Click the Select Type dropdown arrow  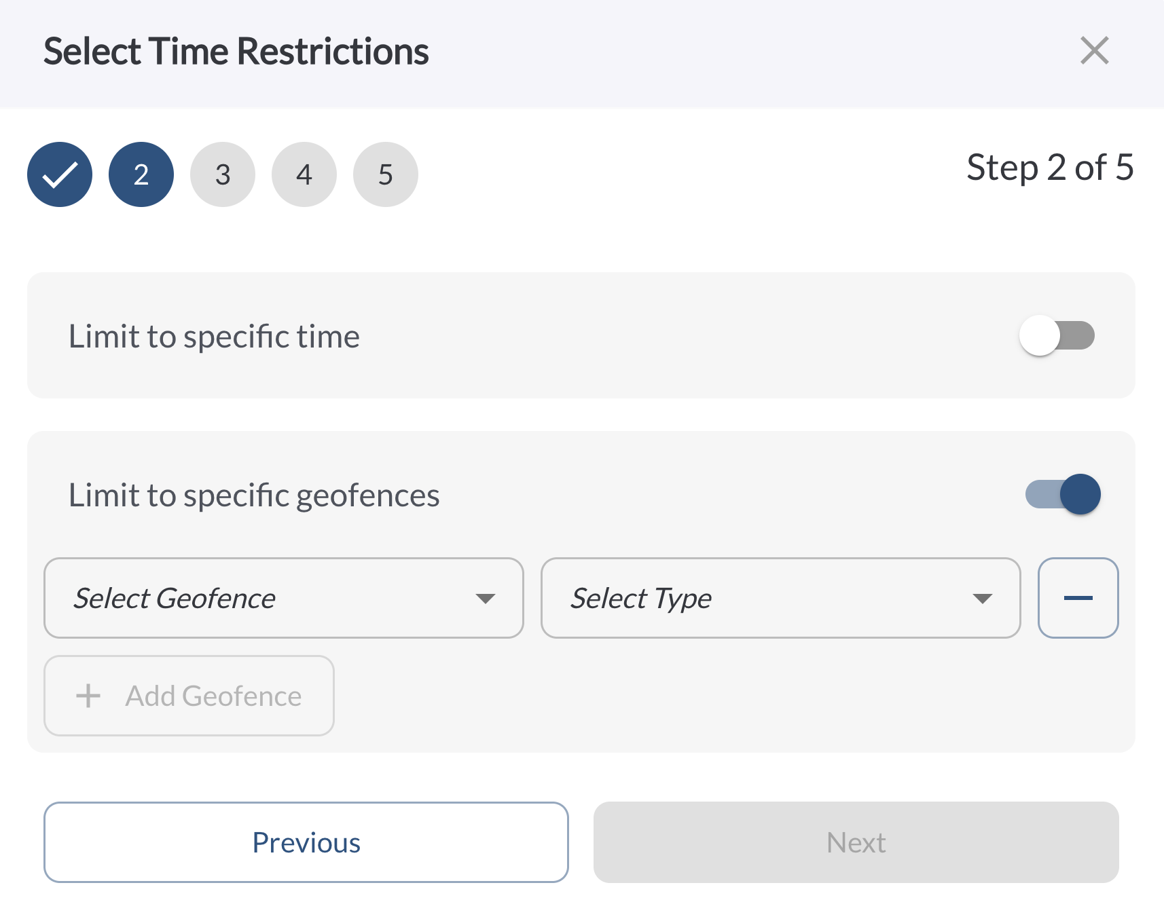(983, 599)
